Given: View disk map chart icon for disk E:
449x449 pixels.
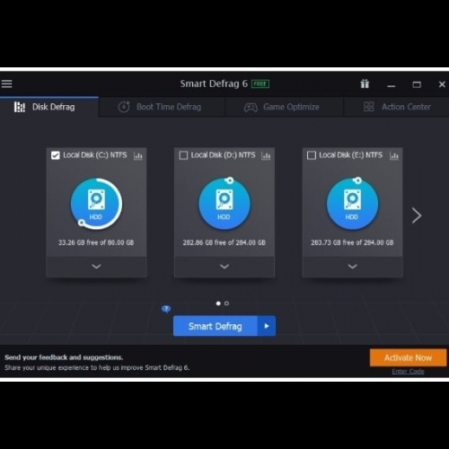Looking at the screenshot, I should tap(394, 155).
